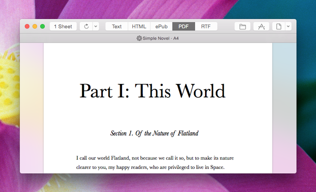The image size is (316, 192).
Task: Click the paragraph starting I call our world Flatland
Action: pyautogui.click(x=155, y=163)
